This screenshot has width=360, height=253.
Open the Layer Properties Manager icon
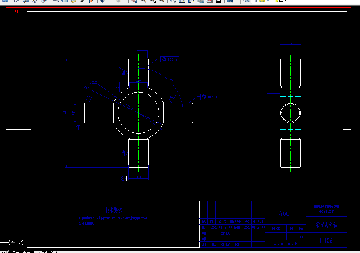click(x=247, y=1)
